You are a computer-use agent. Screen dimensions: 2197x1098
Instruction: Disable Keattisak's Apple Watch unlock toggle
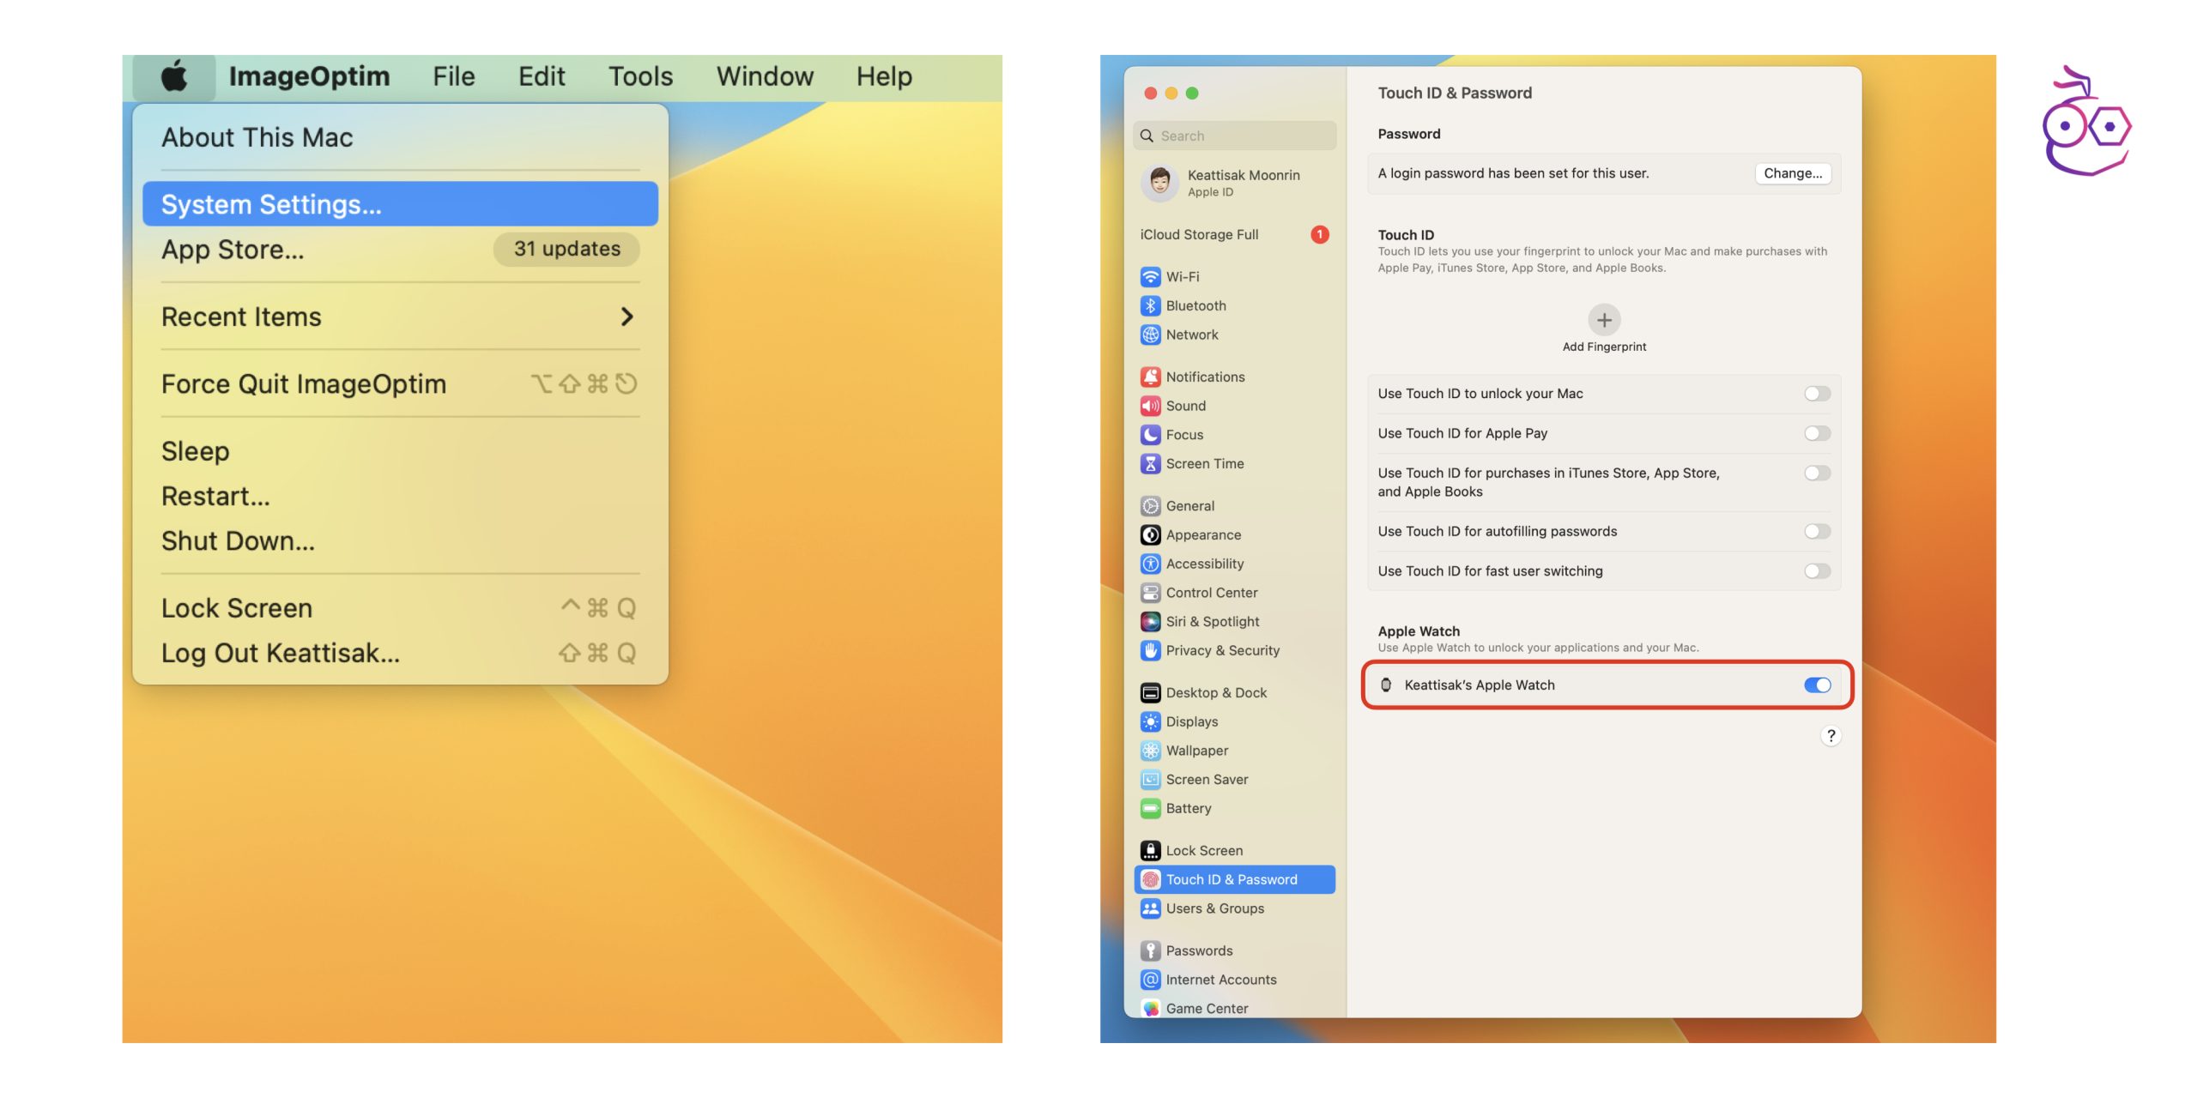click(x=1817, y=685)
